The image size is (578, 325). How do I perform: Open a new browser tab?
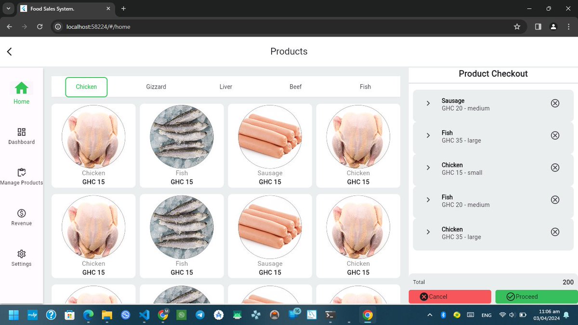(x=123, y=9)
